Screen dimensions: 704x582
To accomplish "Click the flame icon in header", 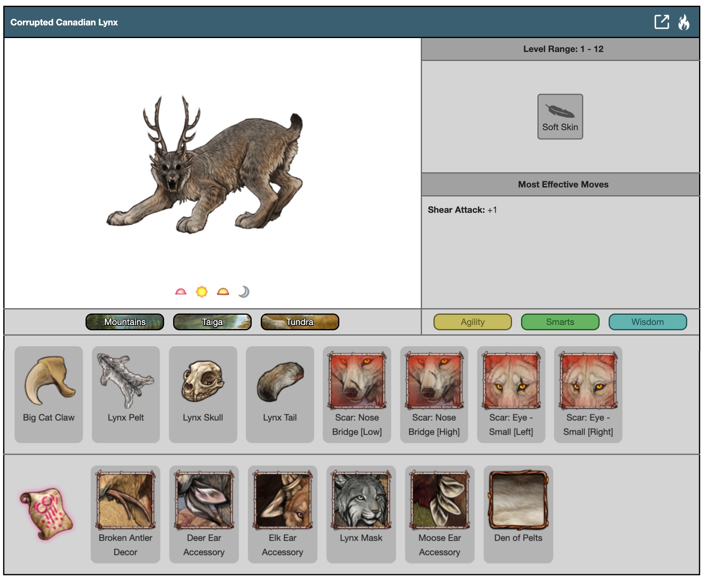I will coord(684,22).
